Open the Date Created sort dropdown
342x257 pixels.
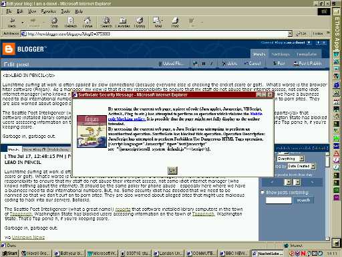313,166
